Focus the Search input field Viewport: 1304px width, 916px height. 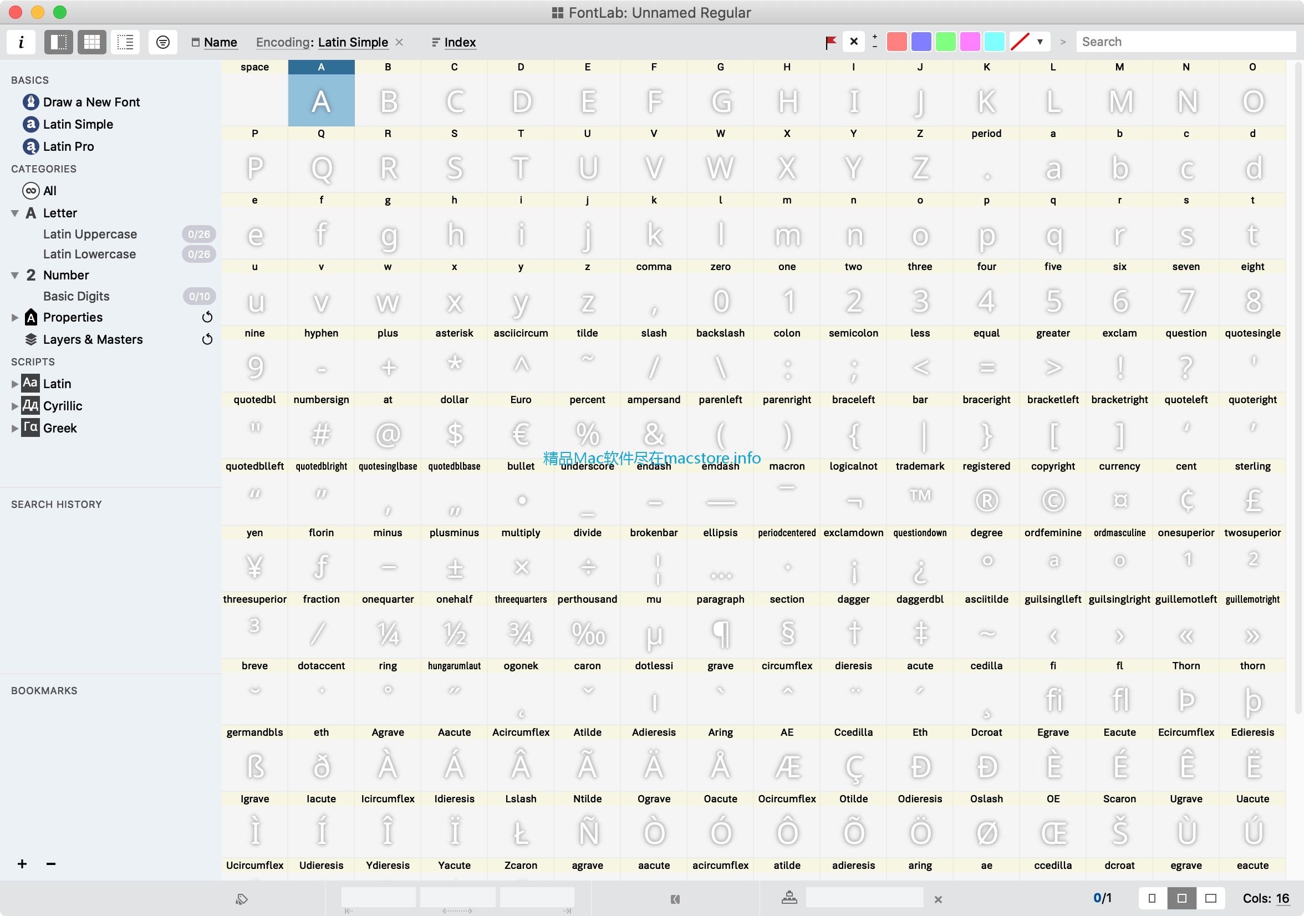(1186, 42)
